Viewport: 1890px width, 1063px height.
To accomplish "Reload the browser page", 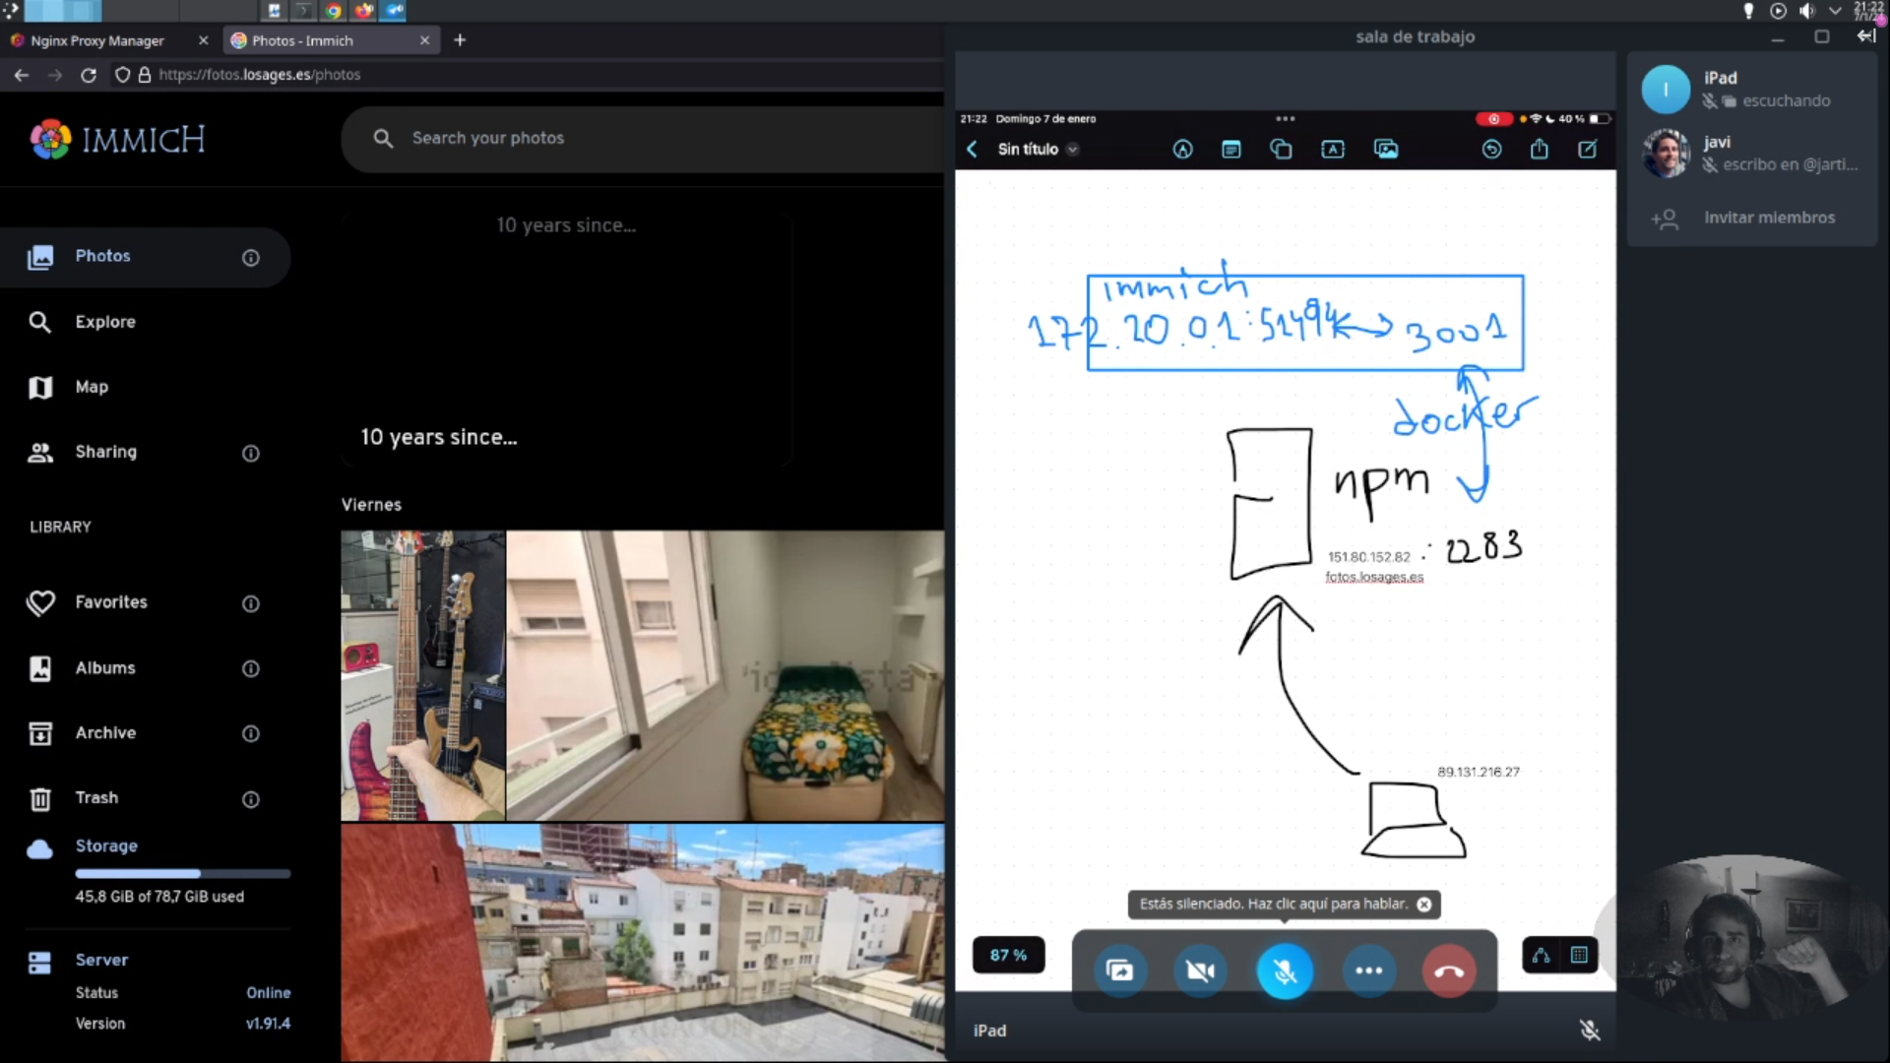I will click(89, 75).
